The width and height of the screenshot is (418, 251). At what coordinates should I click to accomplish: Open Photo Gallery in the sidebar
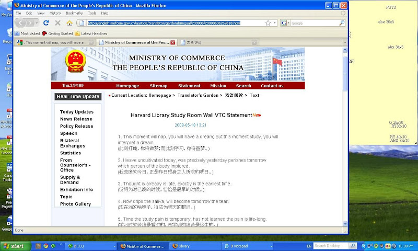75,204
